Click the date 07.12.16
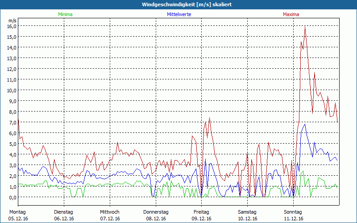Viewport: 357px width, 223px height. point(110,219)
